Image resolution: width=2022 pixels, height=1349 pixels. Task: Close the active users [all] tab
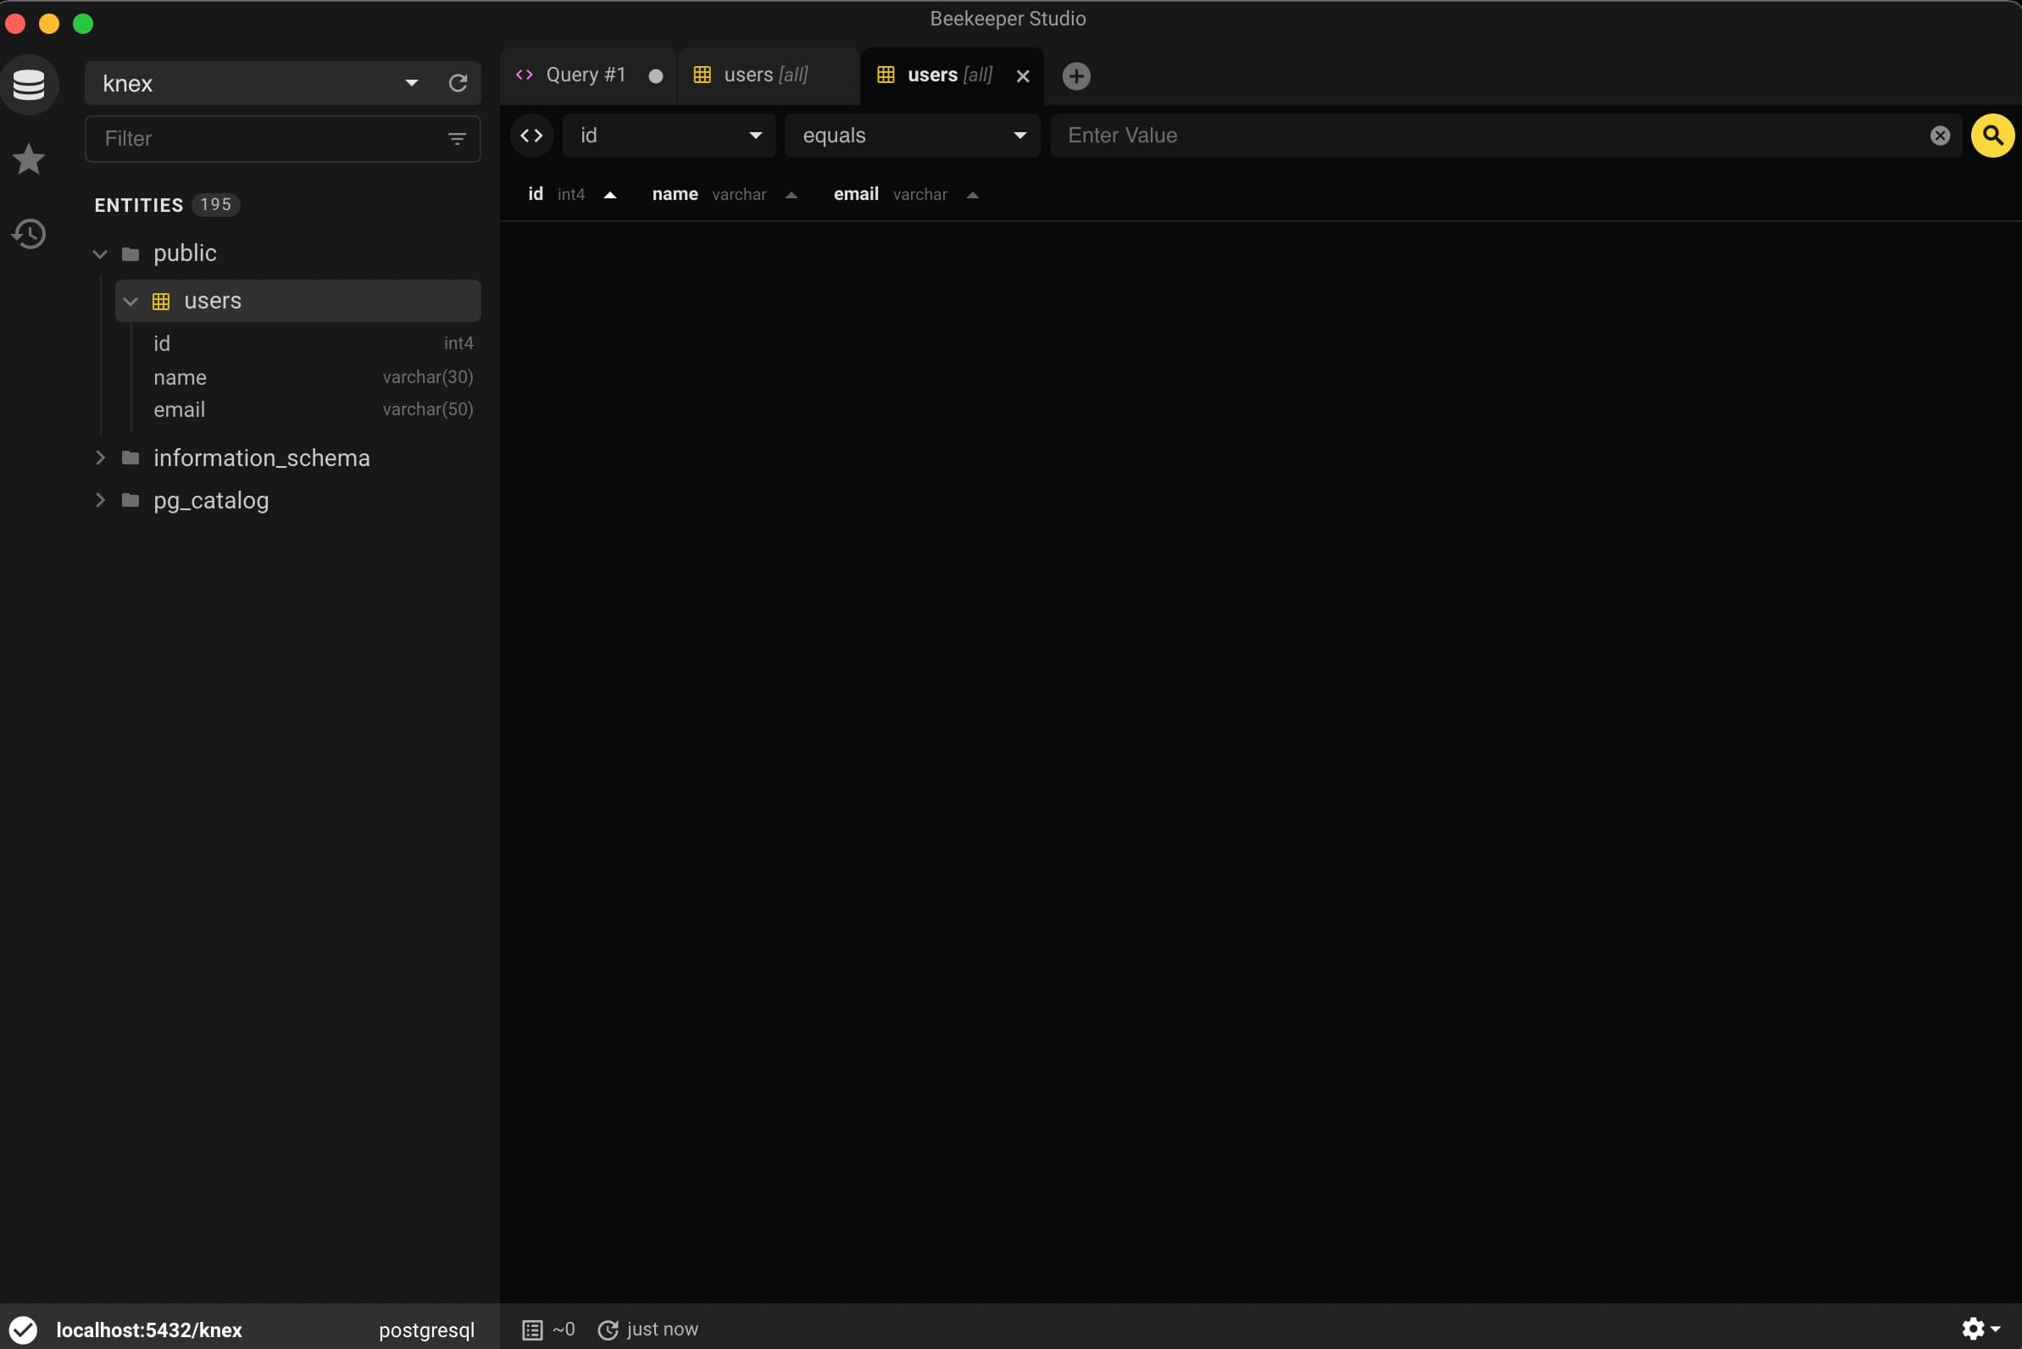tap(1022, 75)
